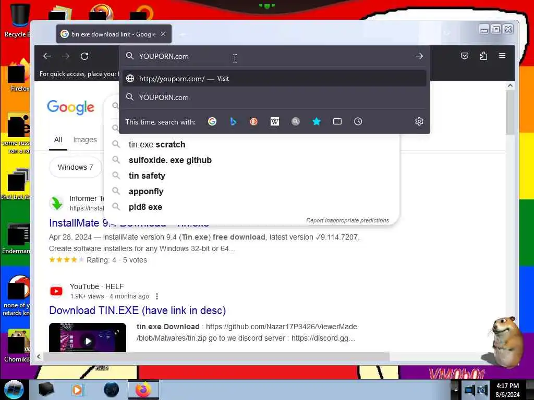Open search settings gear in urlbar
The width and height of the screenshot is (534, 400).
419,121
